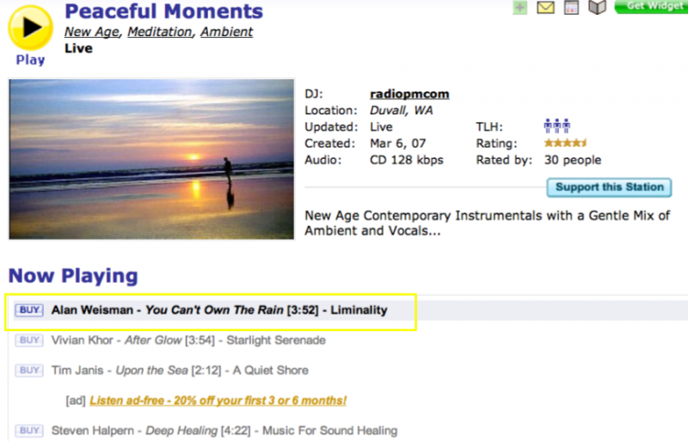688x441 pixels.
Task: Click the star rating icons
Action: 565,144
